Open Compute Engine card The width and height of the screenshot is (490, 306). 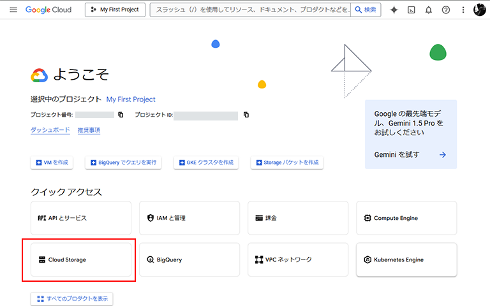tap(406, 218)
